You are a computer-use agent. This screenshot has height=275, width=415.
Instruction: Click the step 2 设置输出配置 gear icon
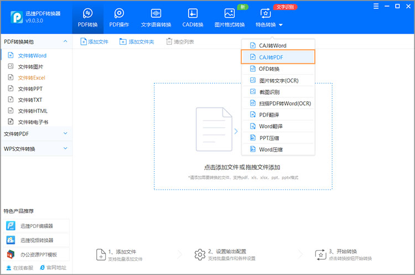(x=200, y=255)
